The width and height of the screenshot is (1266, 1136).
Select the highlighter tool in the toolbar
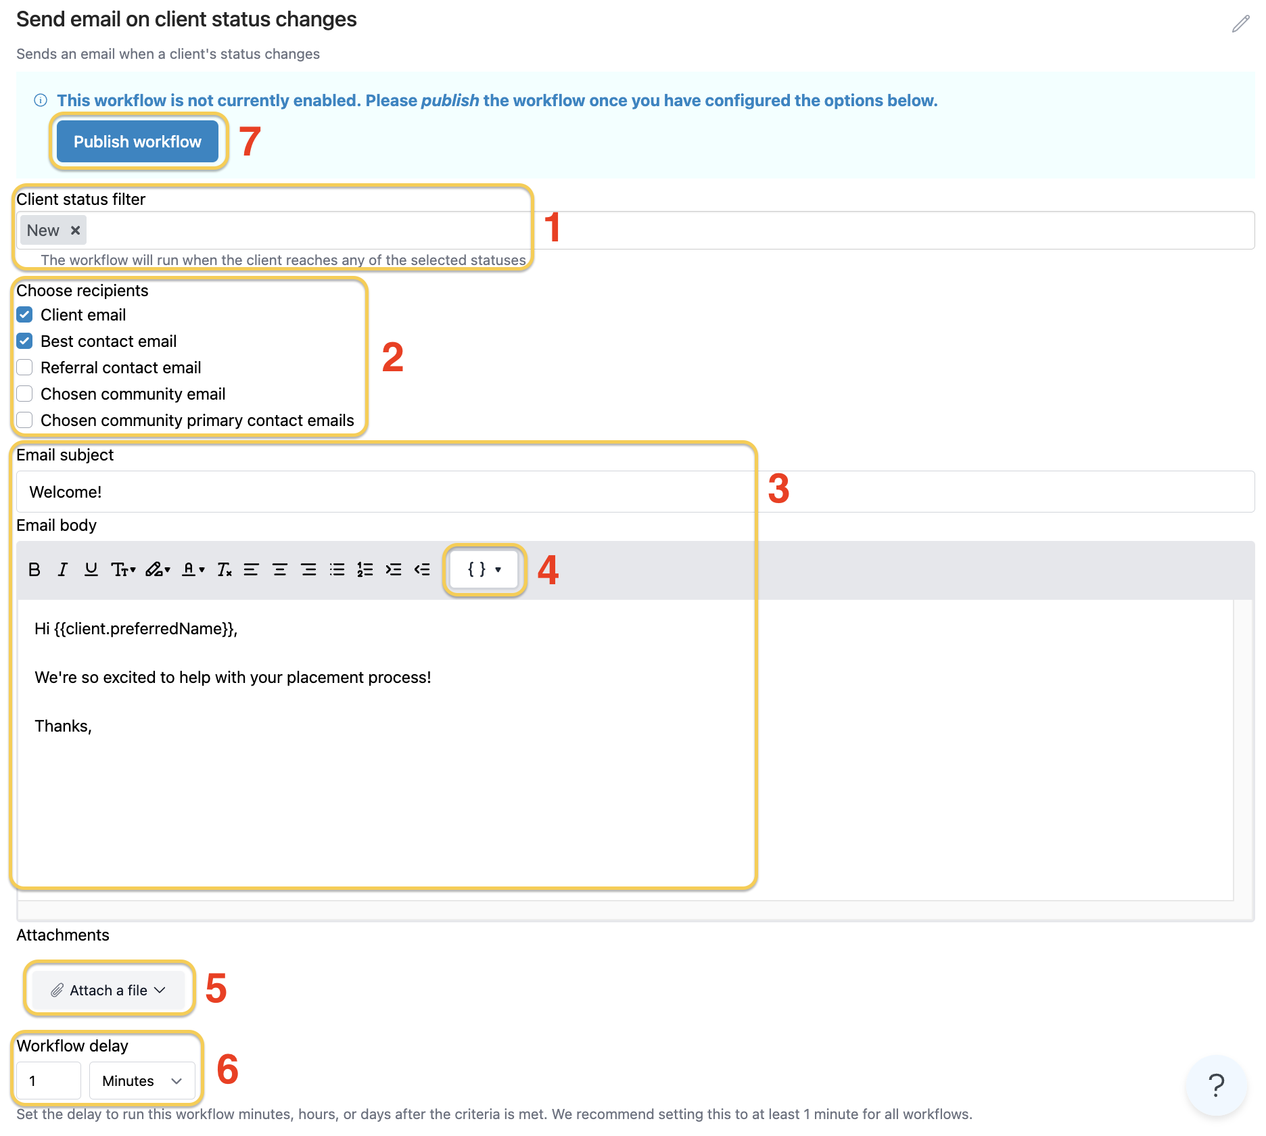click(x=156, y=569)
